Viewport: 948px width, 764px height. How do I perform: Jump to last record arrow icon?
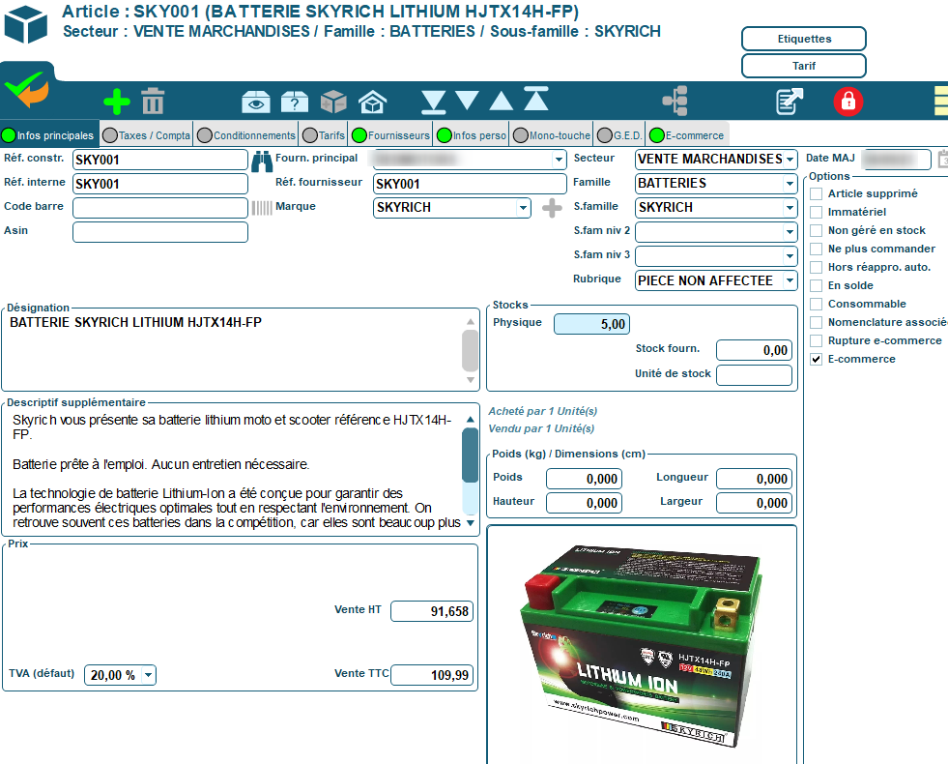(x=434, y=103)
